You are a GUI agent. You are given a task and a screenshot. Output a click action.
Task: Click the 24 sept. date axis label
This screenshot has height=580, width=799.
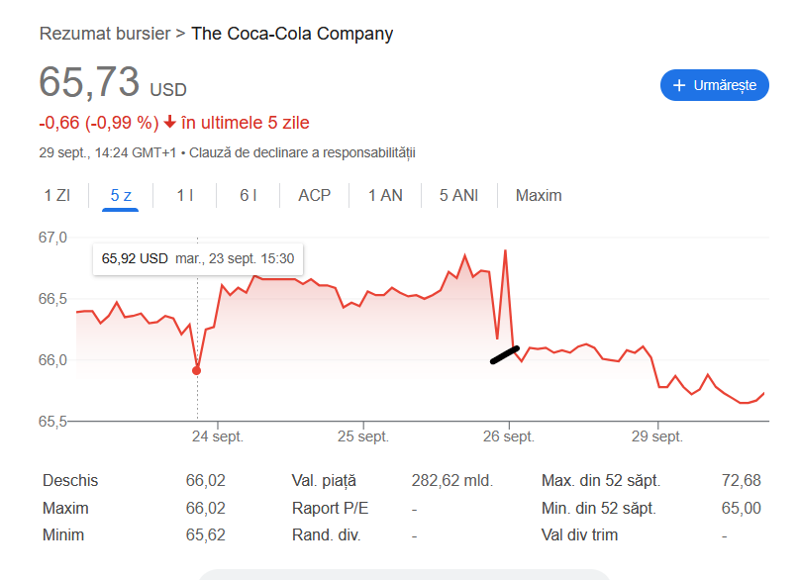point(217,435)
